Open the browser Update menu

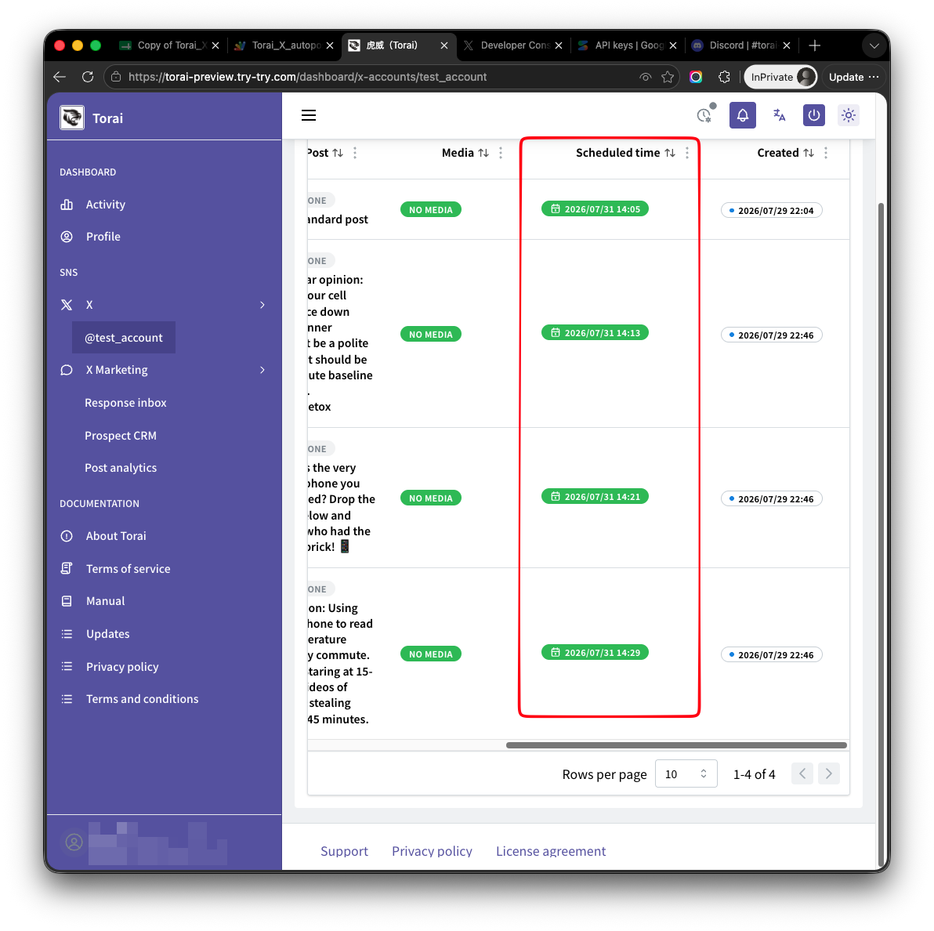click(853, 77)
